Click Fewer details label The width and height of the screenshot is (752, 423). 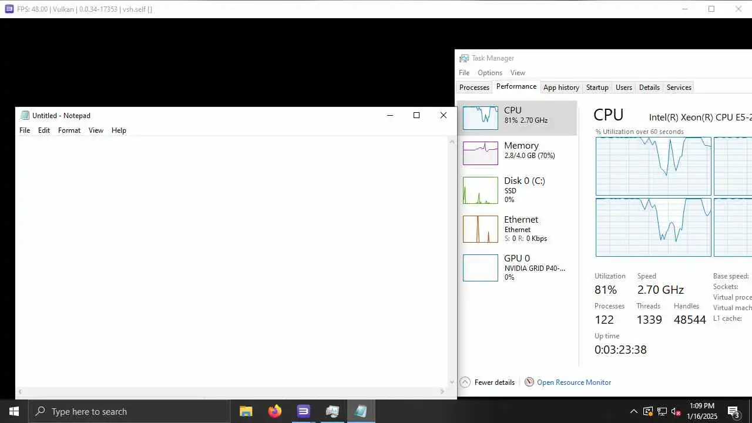495,382
